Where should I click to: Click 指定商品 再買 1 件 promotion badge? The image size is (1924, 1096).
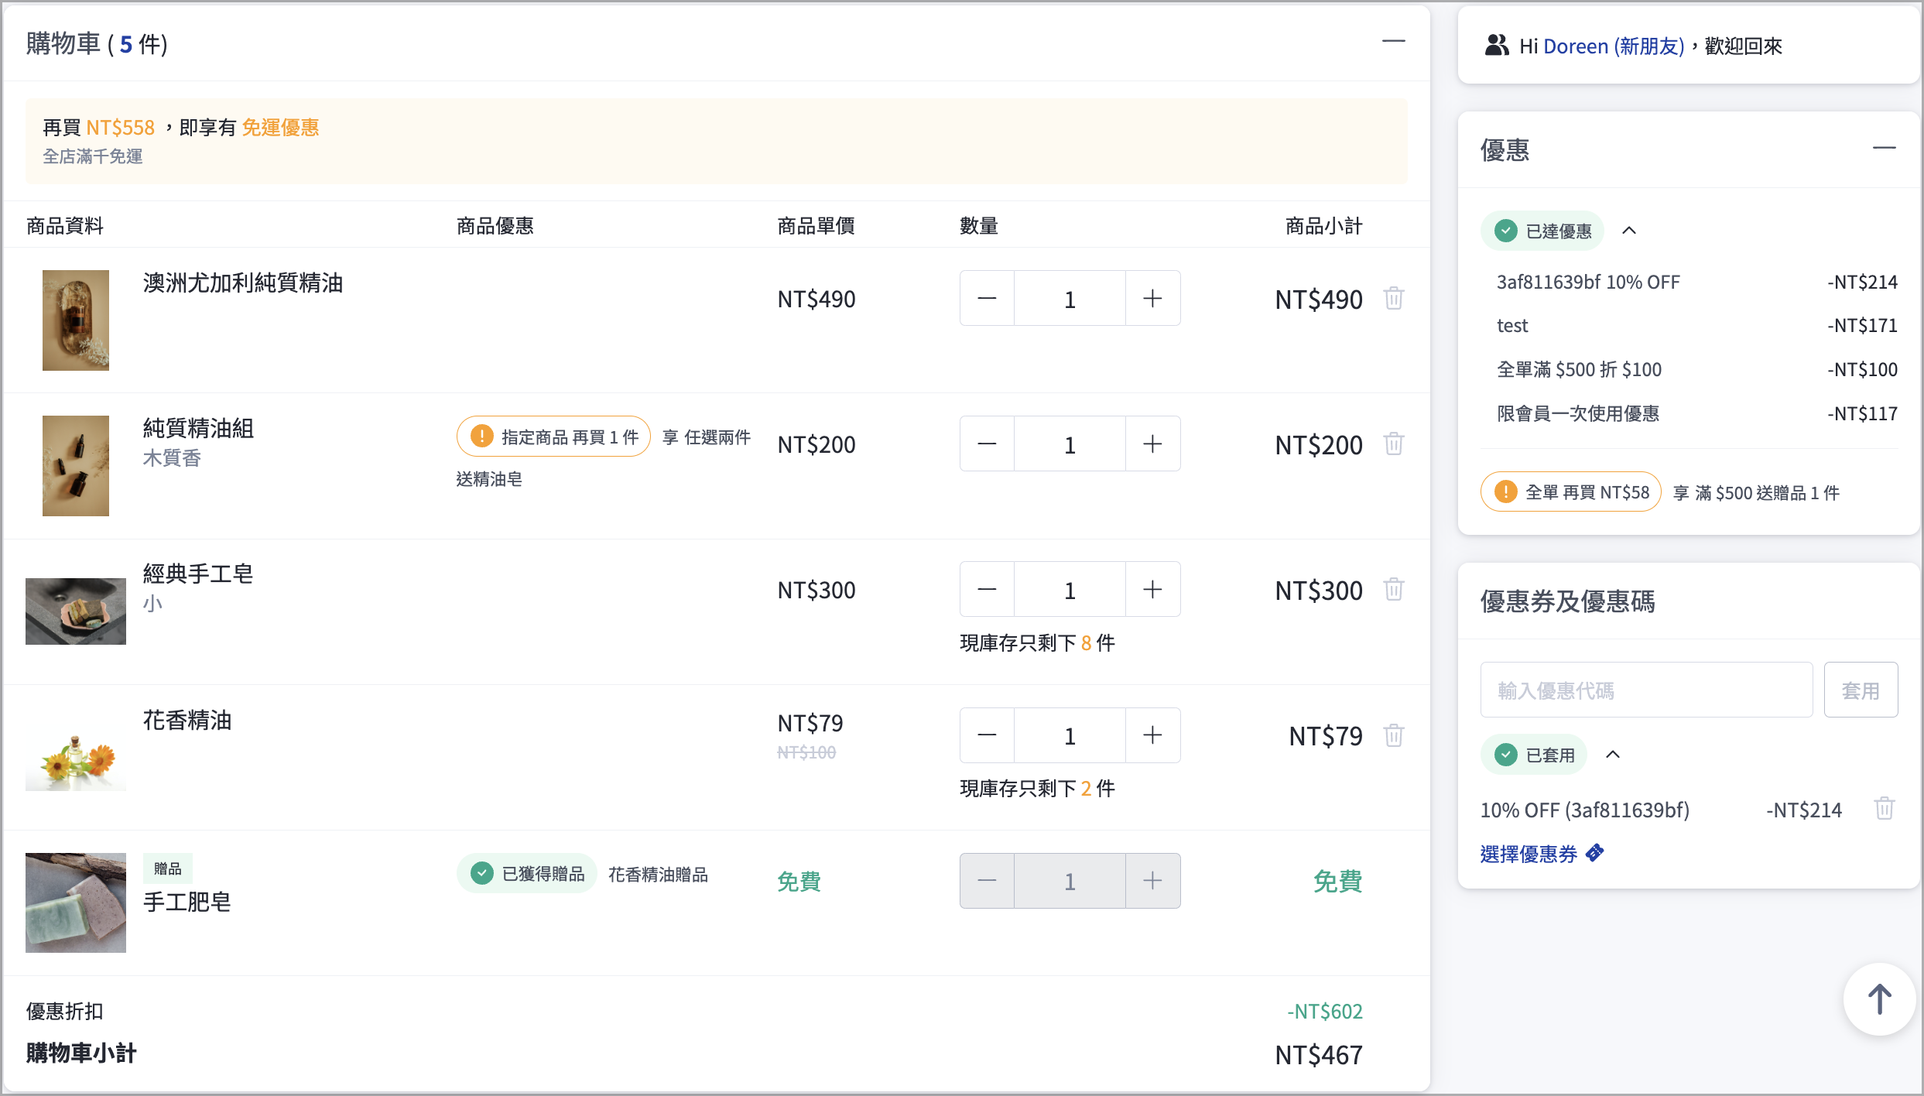point(553,437)
